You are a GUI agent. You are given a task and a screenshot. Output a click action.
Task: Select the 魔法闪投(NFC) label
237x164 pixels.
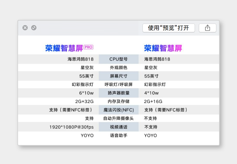click(x=119, y=110)
